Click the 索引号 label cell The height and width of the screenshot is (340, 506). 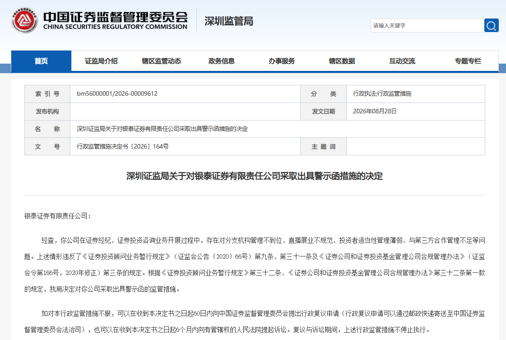(47, 94)
